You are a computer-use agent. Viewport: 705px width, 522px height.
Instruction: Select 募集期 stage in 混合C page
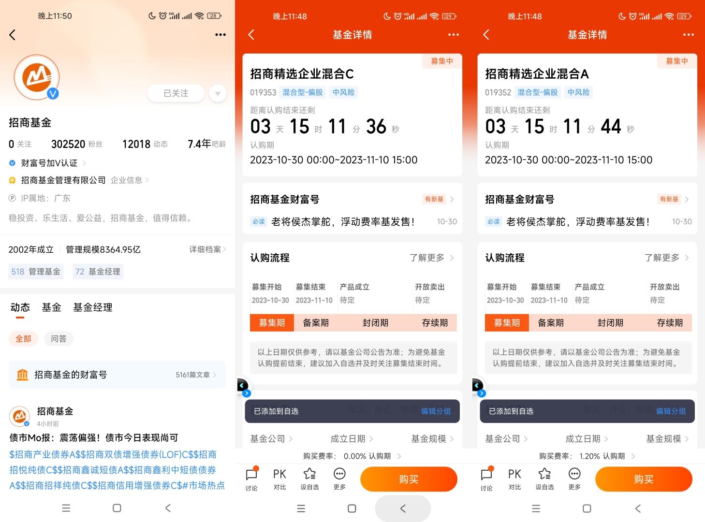coord(272,323)
